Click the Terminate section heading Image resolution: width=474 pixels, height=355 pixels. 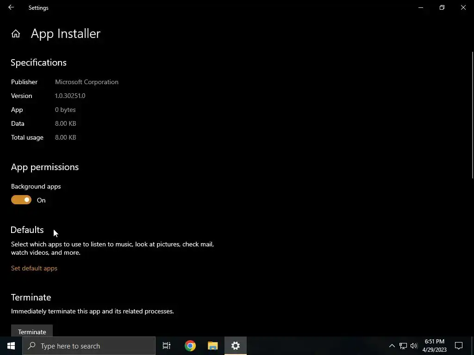31,297
